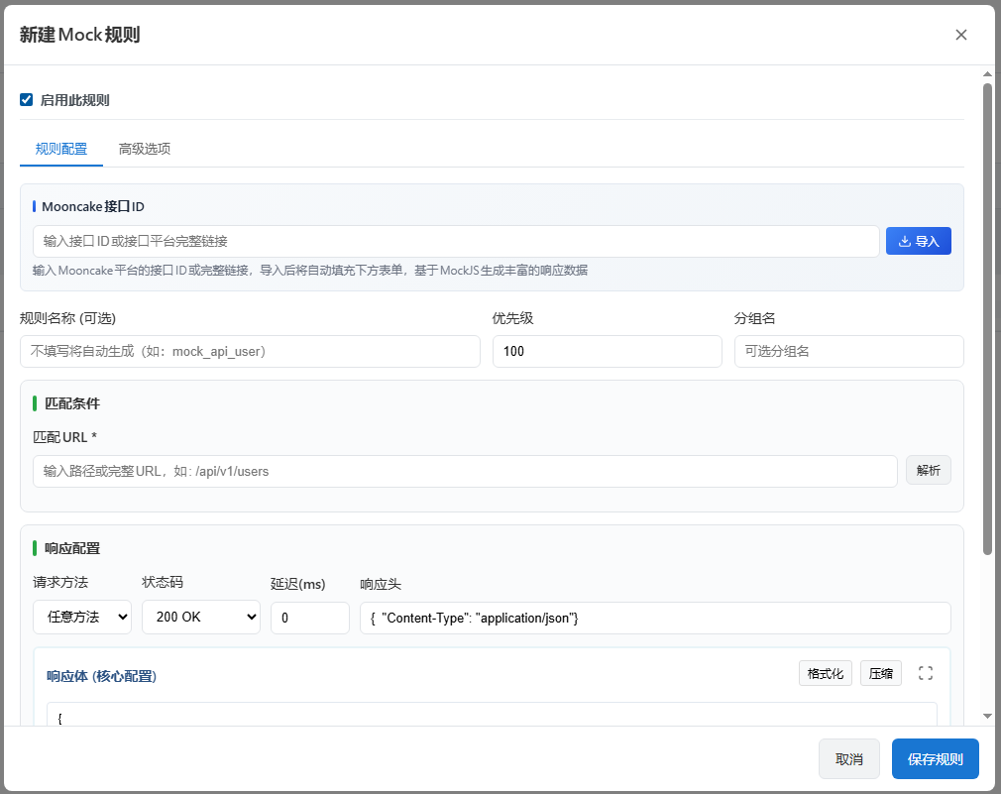Click 保存规则 to save the rule
The width and height of the screenshot is (1001, 794).
tap(935, 759)
